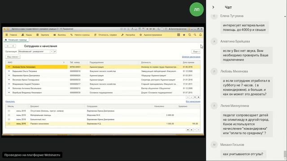Select employee row Антонов Антон Антонович
Viewport: 287px width, 161px height.
pyautogui.click(x=103, y=67)
